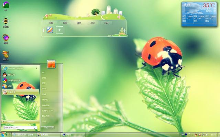Launch Tencent QQ penguin entry
This screenshot has height=137, width=220.
pyautogui.click(x=20, y=75)
